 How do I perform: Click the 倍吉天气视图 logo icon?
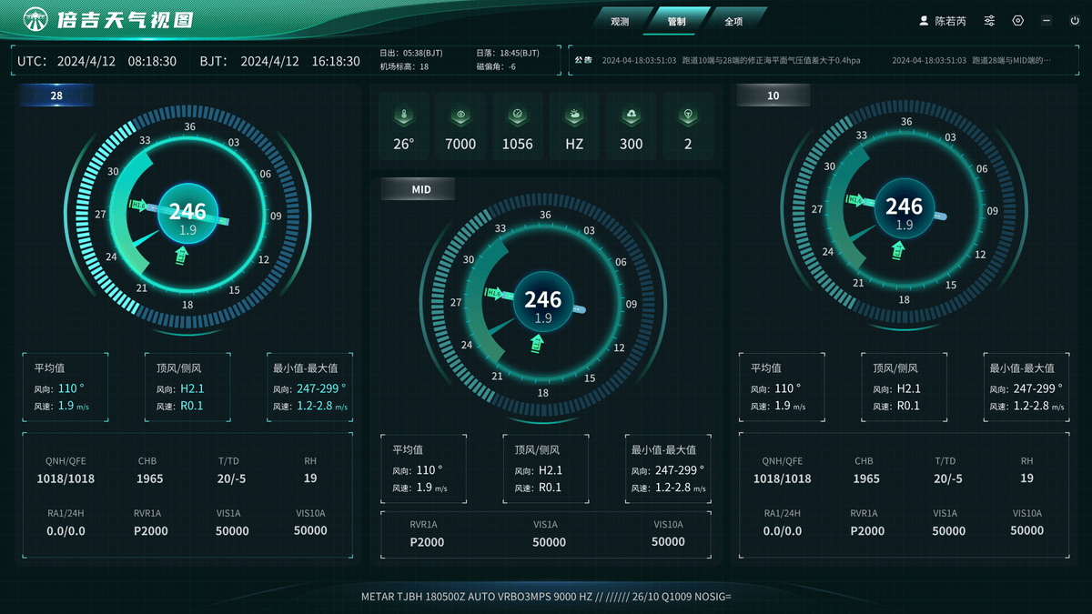35,19
